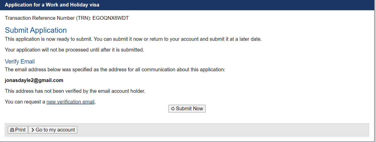Click the jonasdayle2@gmail.com email address
The height and width of the screenshot is (142, 376).
[x=34, y=80]
